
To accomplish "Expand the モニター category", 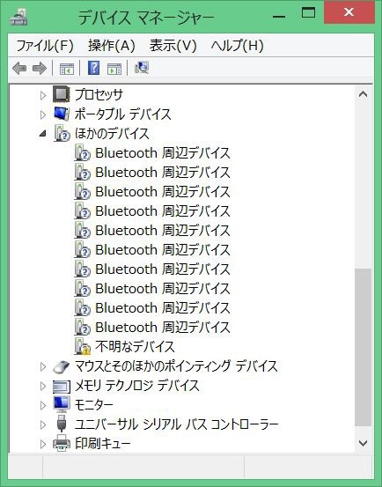I will [43, 405].
